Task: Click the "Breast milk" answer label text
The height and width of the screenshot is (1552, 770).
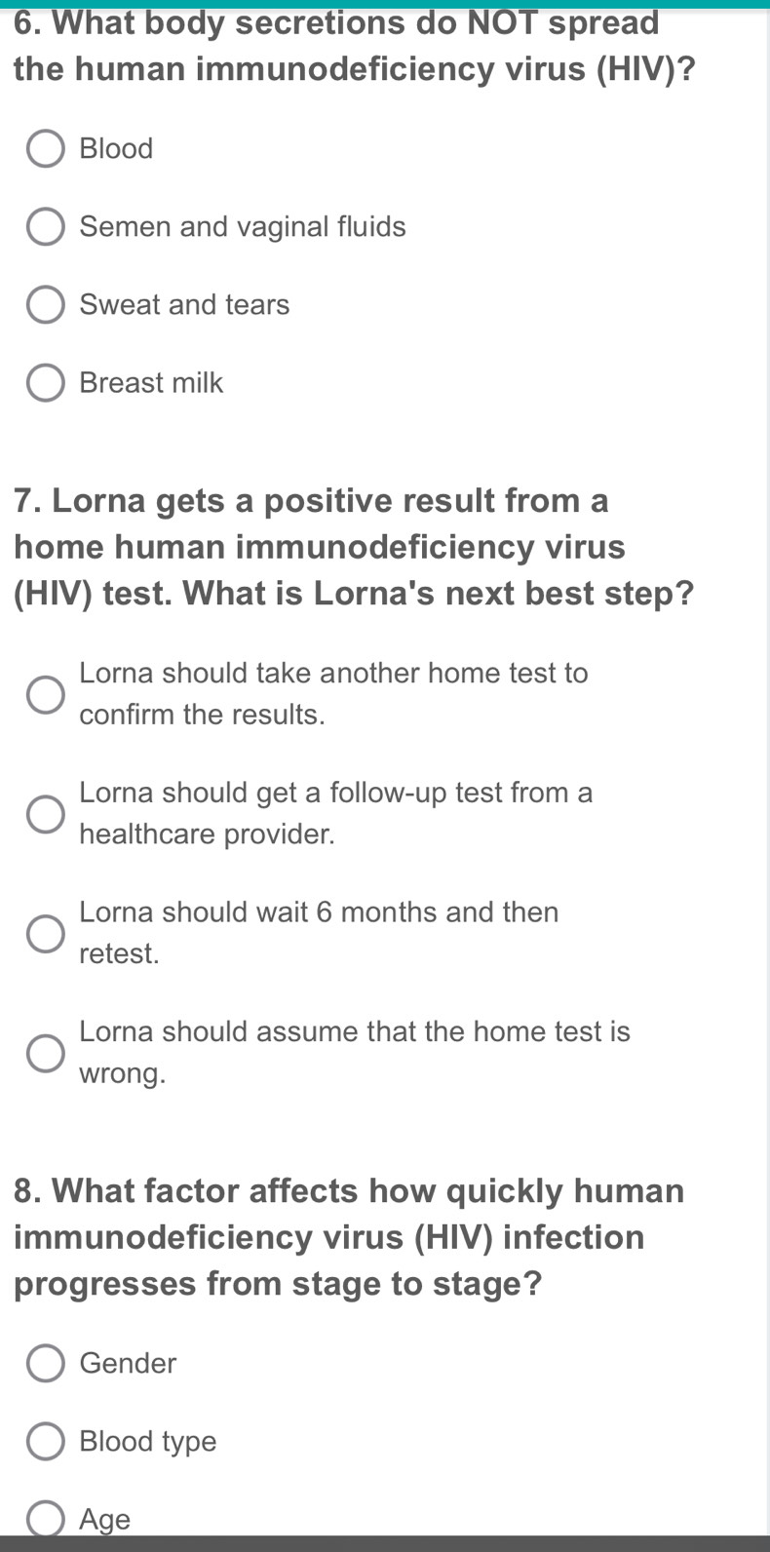Action: tap(151, 383)
